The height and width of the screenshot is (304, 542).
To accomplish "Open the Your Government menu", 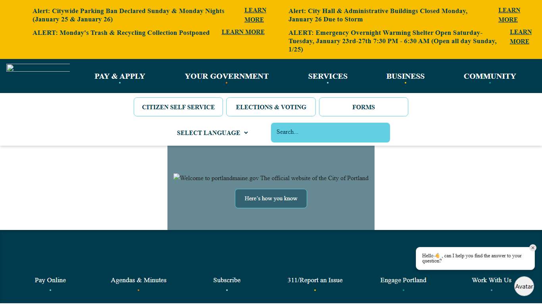I will click(227, 76).
